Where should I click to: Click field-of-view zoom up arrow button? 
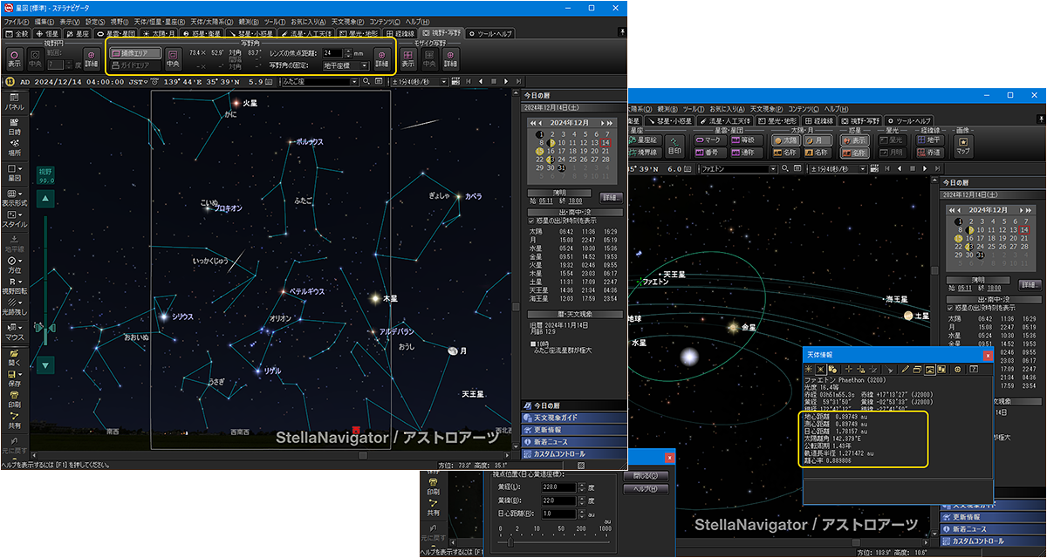click(x=46, y=199)
